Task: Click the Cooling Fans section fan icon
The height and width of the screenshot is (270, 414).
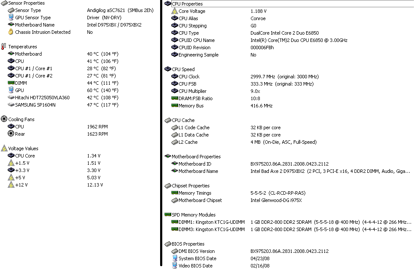Action: pyautogui.click(x=4, y=119)
